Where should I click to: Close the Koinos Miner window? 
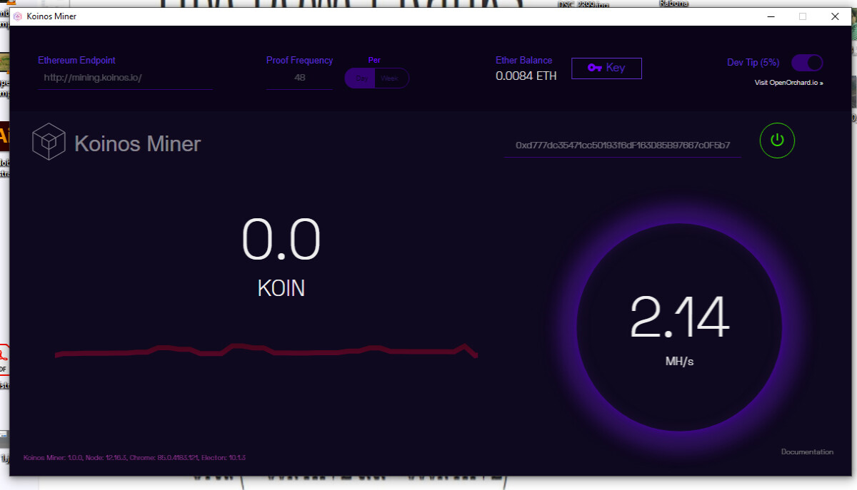(835, 16)
